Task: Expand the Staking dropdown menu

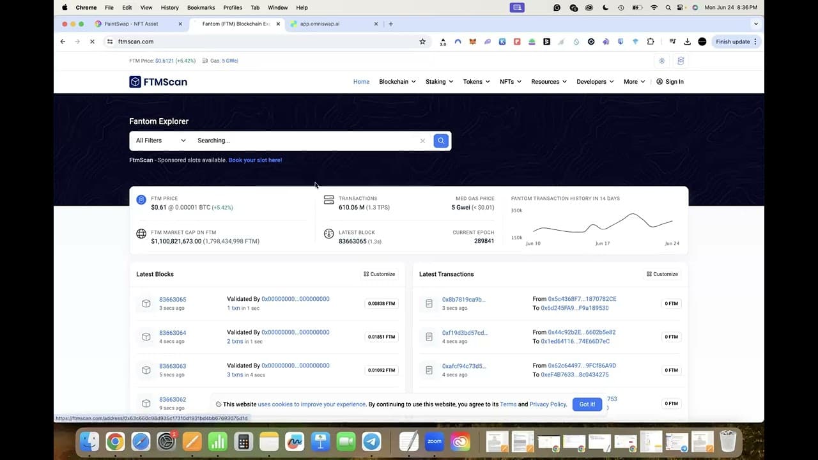Action: coord(440,82)
